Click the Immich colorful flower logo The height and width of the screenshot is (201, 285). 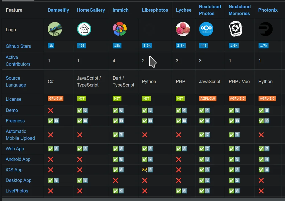pos(120,29)
